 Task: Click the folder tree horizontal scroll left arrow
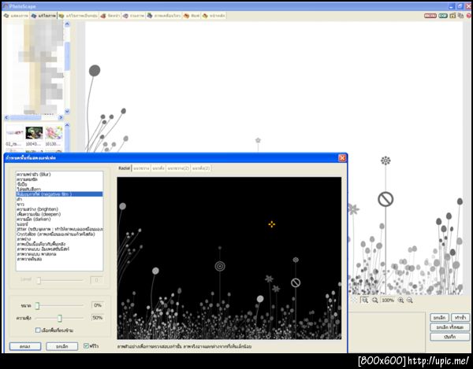coord(6,117)
